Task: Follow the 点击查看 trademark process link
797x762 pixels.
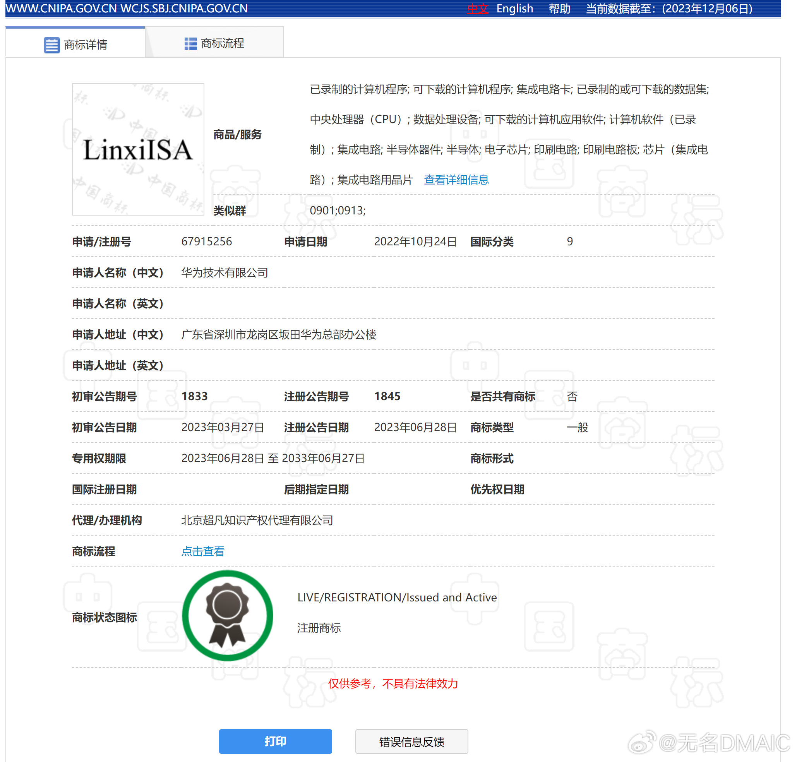Action: [x=202, y=551]
